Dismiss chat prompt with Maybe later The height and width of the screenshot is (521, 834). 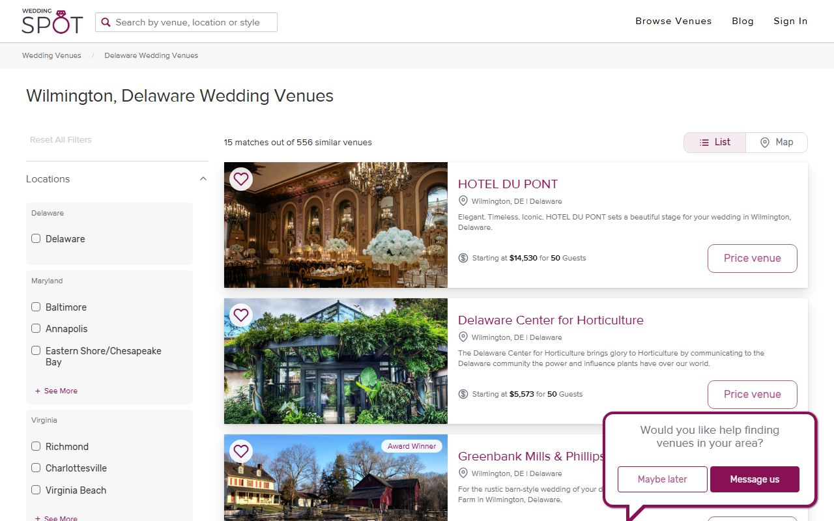point(662,479)
